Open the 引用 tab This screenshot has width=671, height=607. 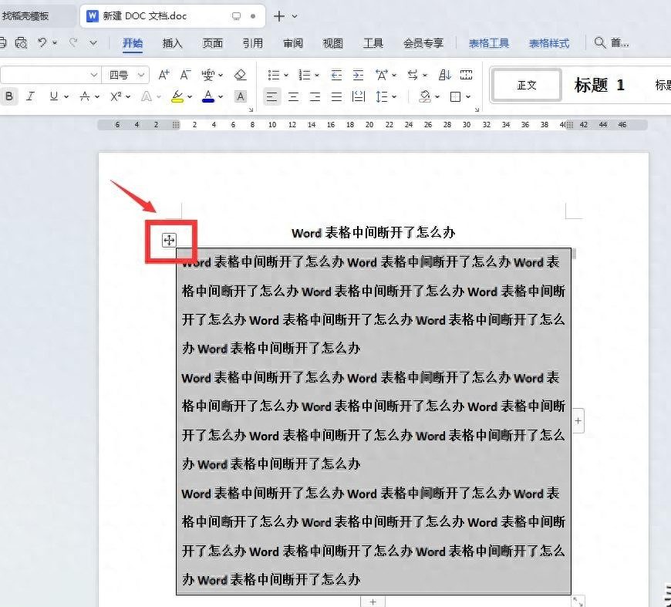[x=253, y=43]
